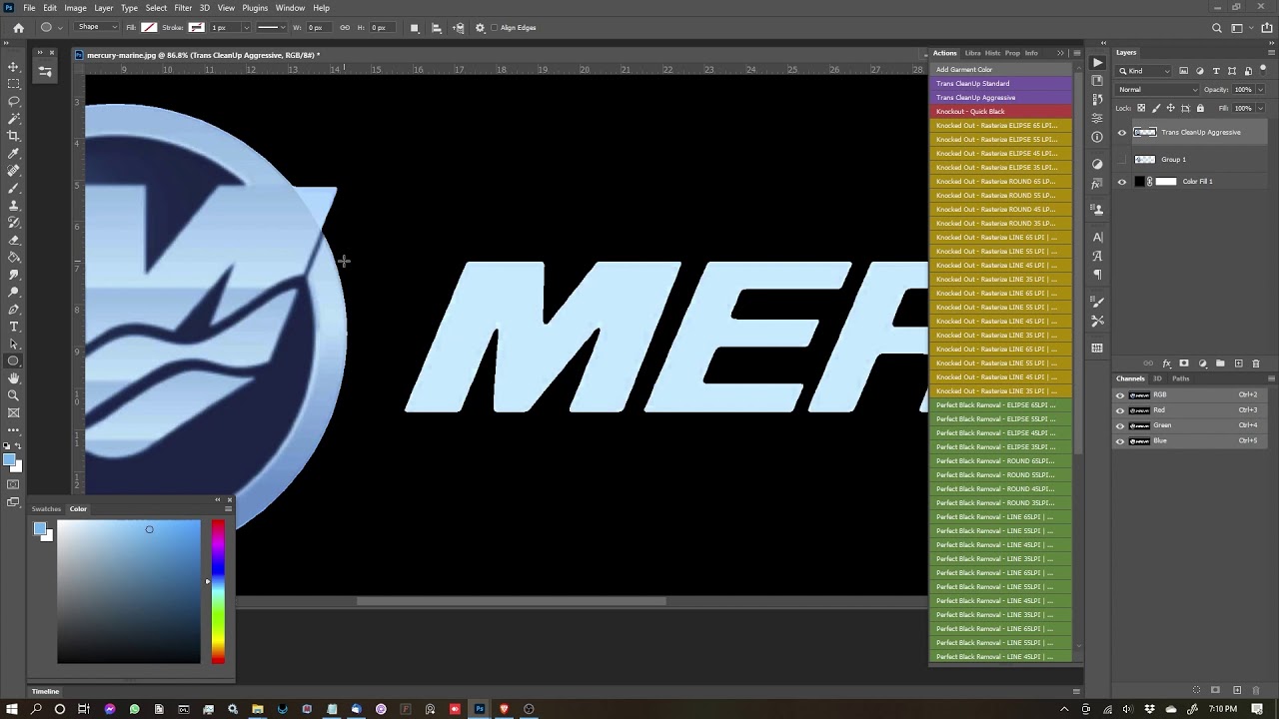Viewport: 1279px width, 719px height.
Task: Run the Trans CleanUp Standard action
Action: pos(1001,84)
